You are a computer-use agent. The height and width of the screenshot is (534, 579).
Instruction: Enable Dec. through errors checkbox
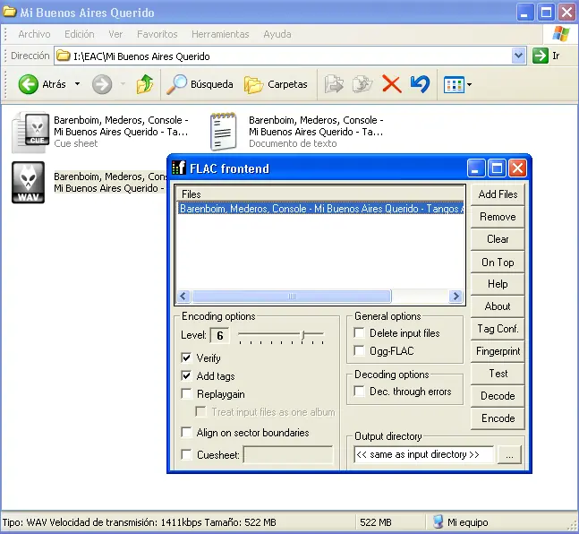[359, 392]
